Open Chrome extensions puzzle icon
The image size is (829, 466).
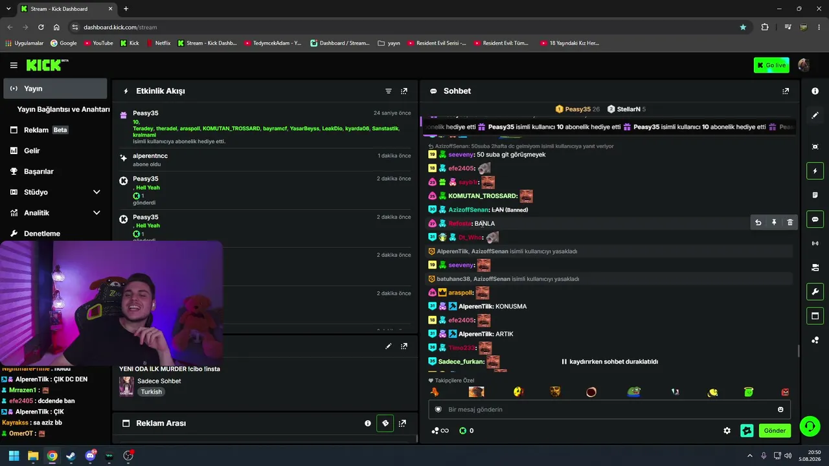[765, 27]
